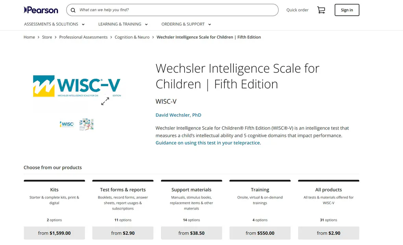The width and height of the screenshot is (403, 245).
Task: Open telepractice guidance link
Action: (x=208, y=143)
